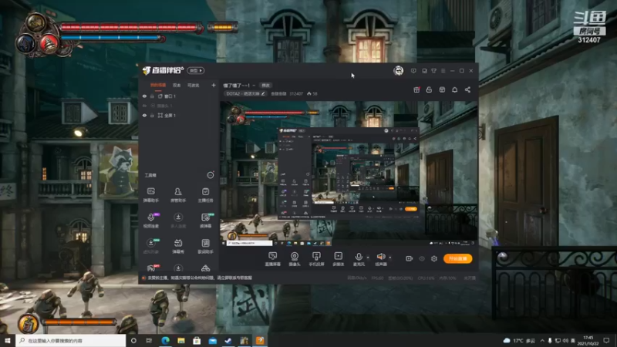Screen dimensions: 617x347
Task: Open the message icon in title bar
Action: [x=413, y=71]
